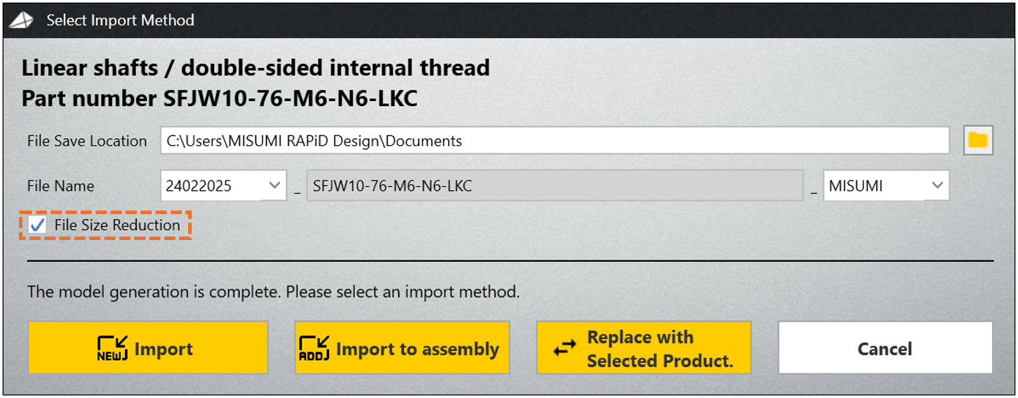
Task: Toggle the File Size Reduction checkbox
Action: coord(38,225)
